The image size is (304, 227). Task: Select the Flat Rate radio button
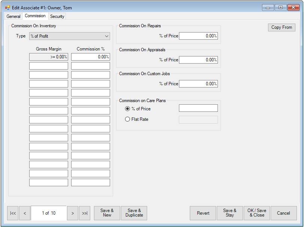128,119
